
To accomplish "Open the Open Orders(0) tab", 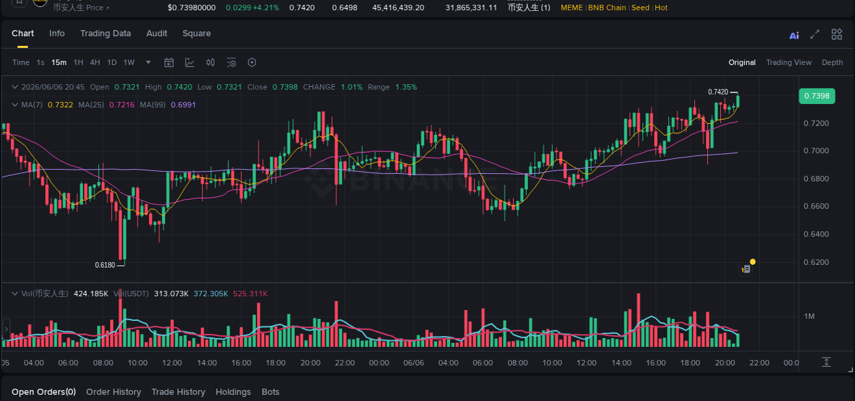I will pos(44,392).
